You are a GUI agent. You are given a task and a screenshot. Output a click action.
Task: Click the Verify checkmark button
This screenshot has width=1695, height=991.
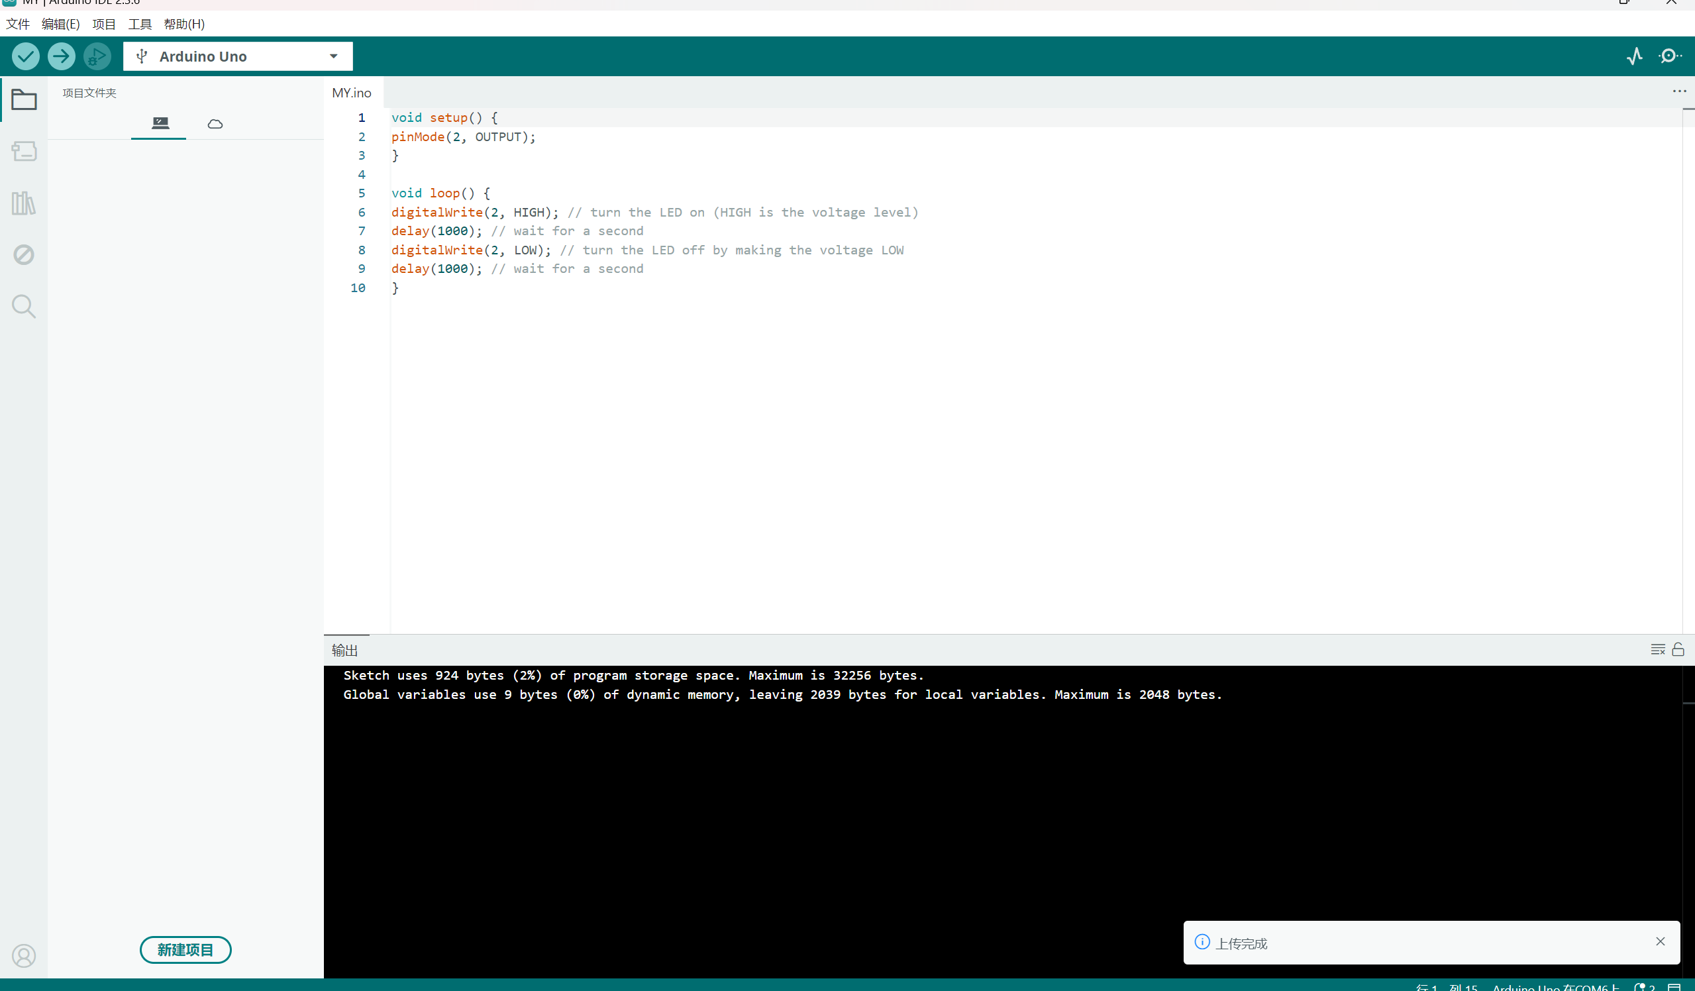[26, 56]
